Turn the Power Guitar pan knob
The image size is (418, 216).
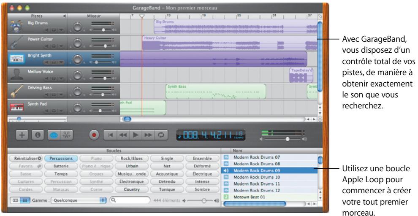click(77, 43)
